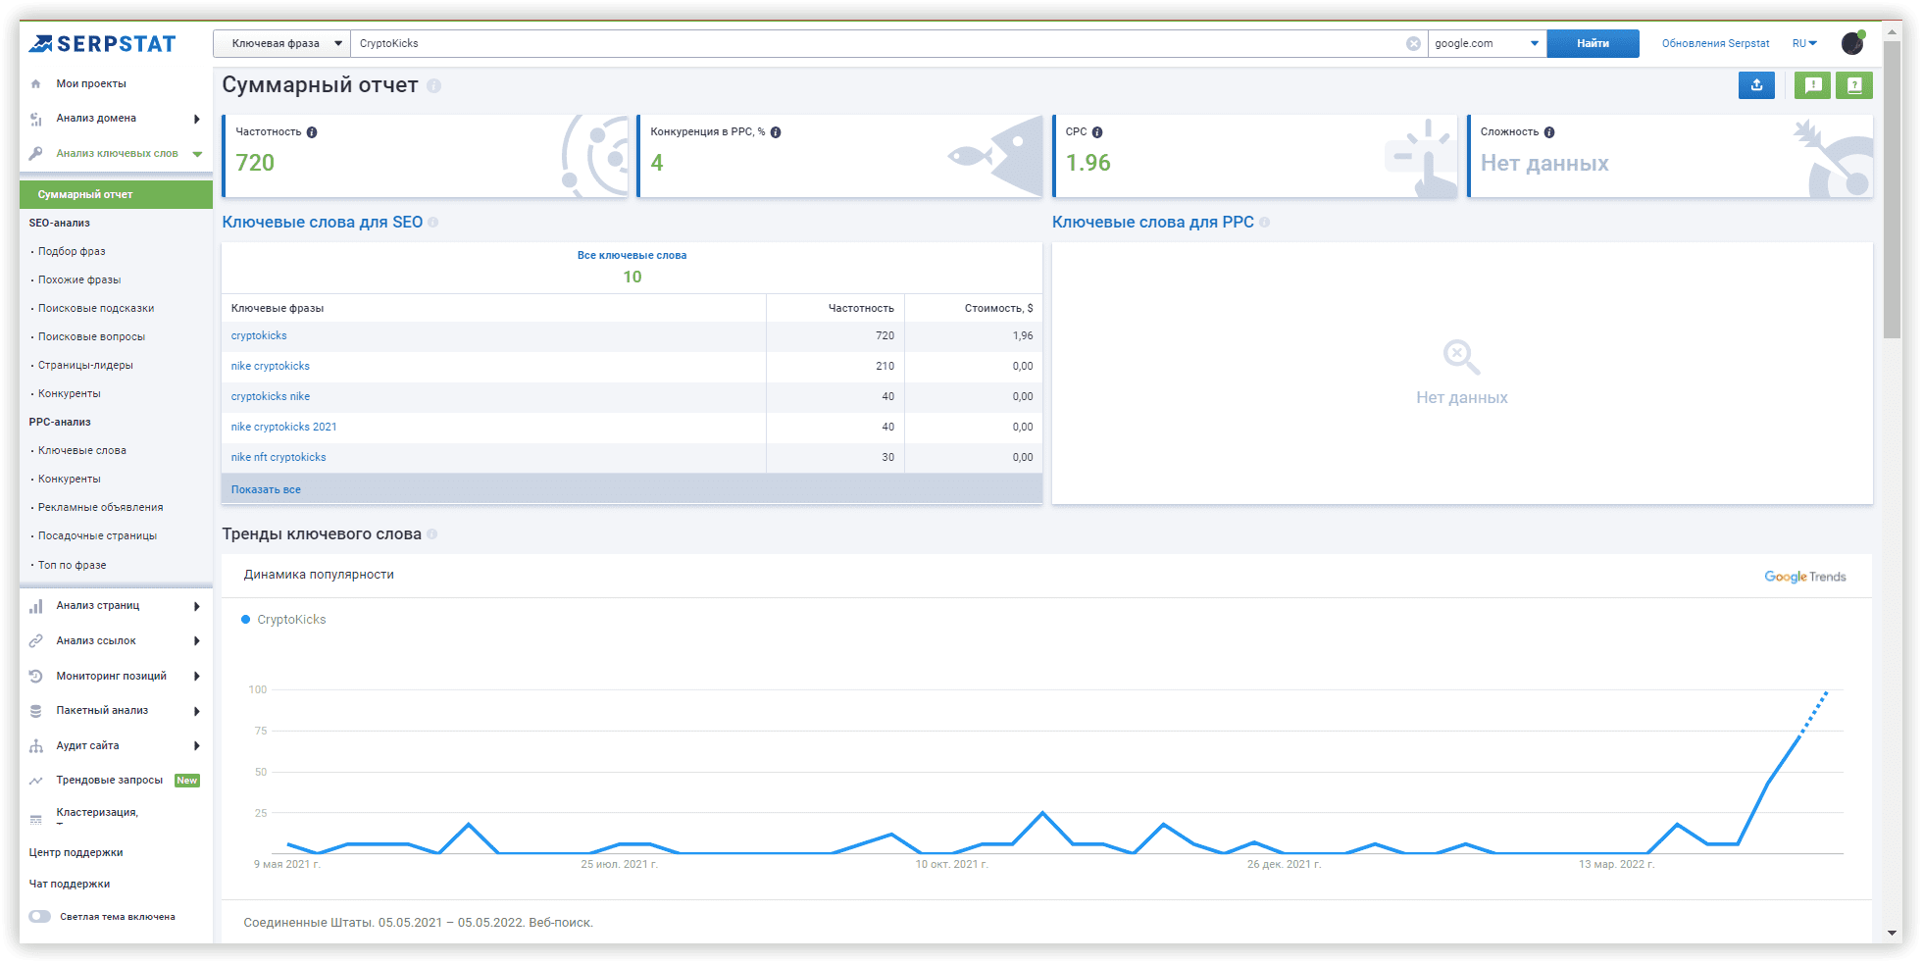Viewport: 1922px width, 963px height.
Task: Expand the Анализ страниц submenu arrow
Action: pyautogui.click(x=197, y=606)
